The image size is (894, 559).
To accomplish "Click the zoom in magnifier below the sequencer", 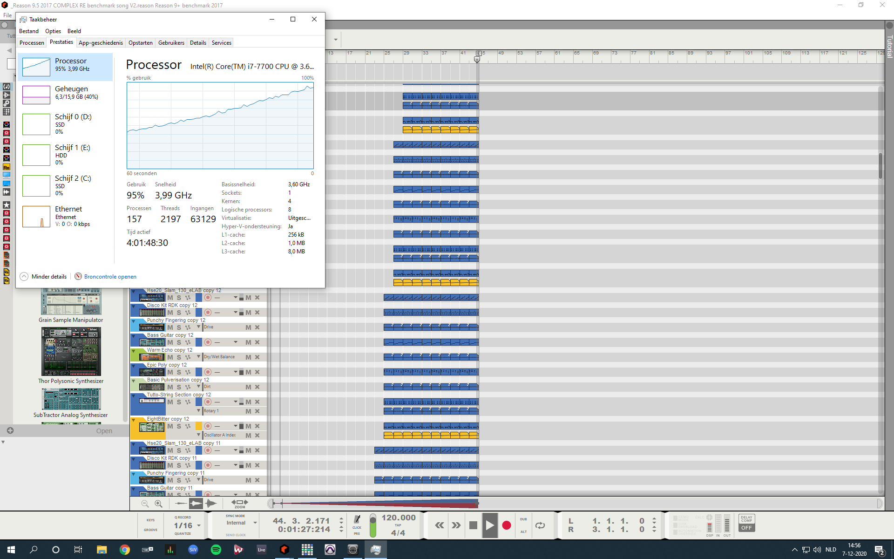I will click(158, 504).
